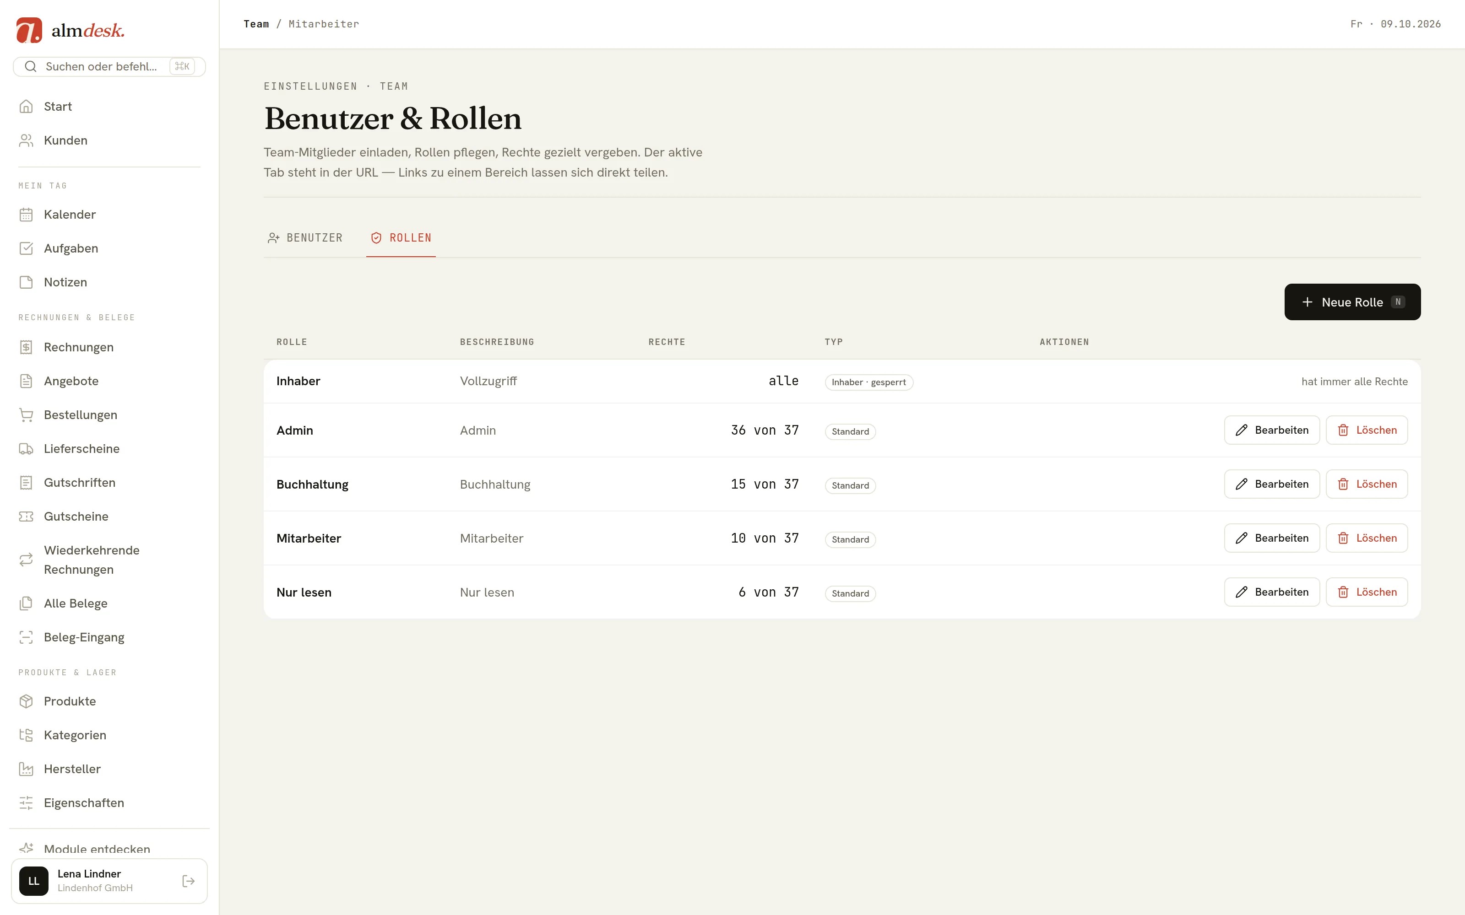Open Lena Lindner account card
The height and width of the screenshot is (915, 1465).
(109, 881)
